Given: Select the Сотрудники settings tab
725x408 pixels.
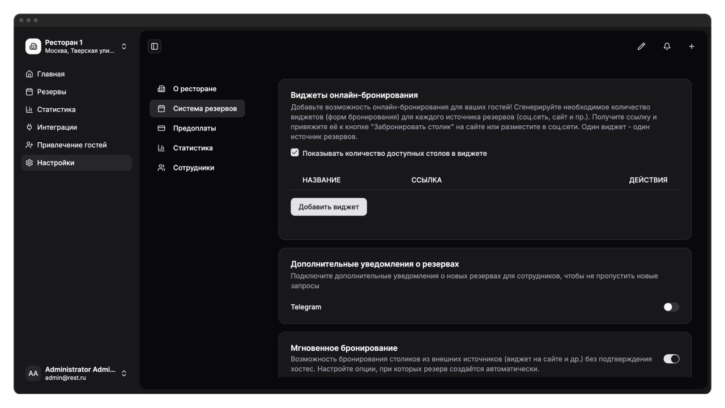Looking at the screenshot, I should (x=193, y=168).
